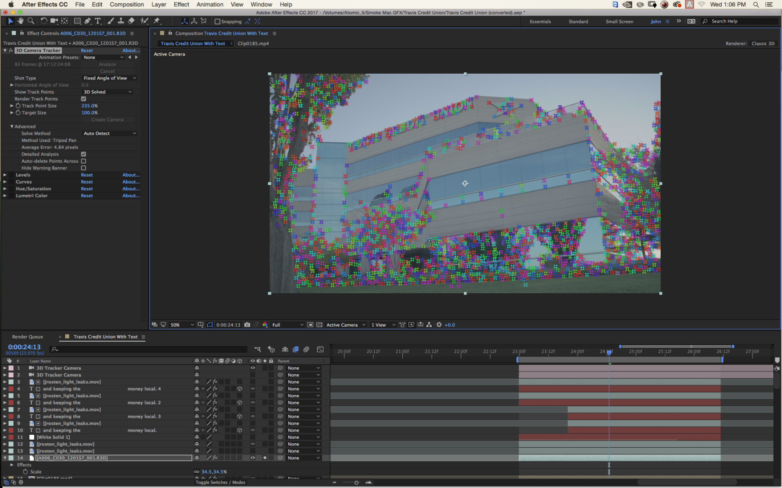Open the Shot Type dropdown

click(110, 78)
